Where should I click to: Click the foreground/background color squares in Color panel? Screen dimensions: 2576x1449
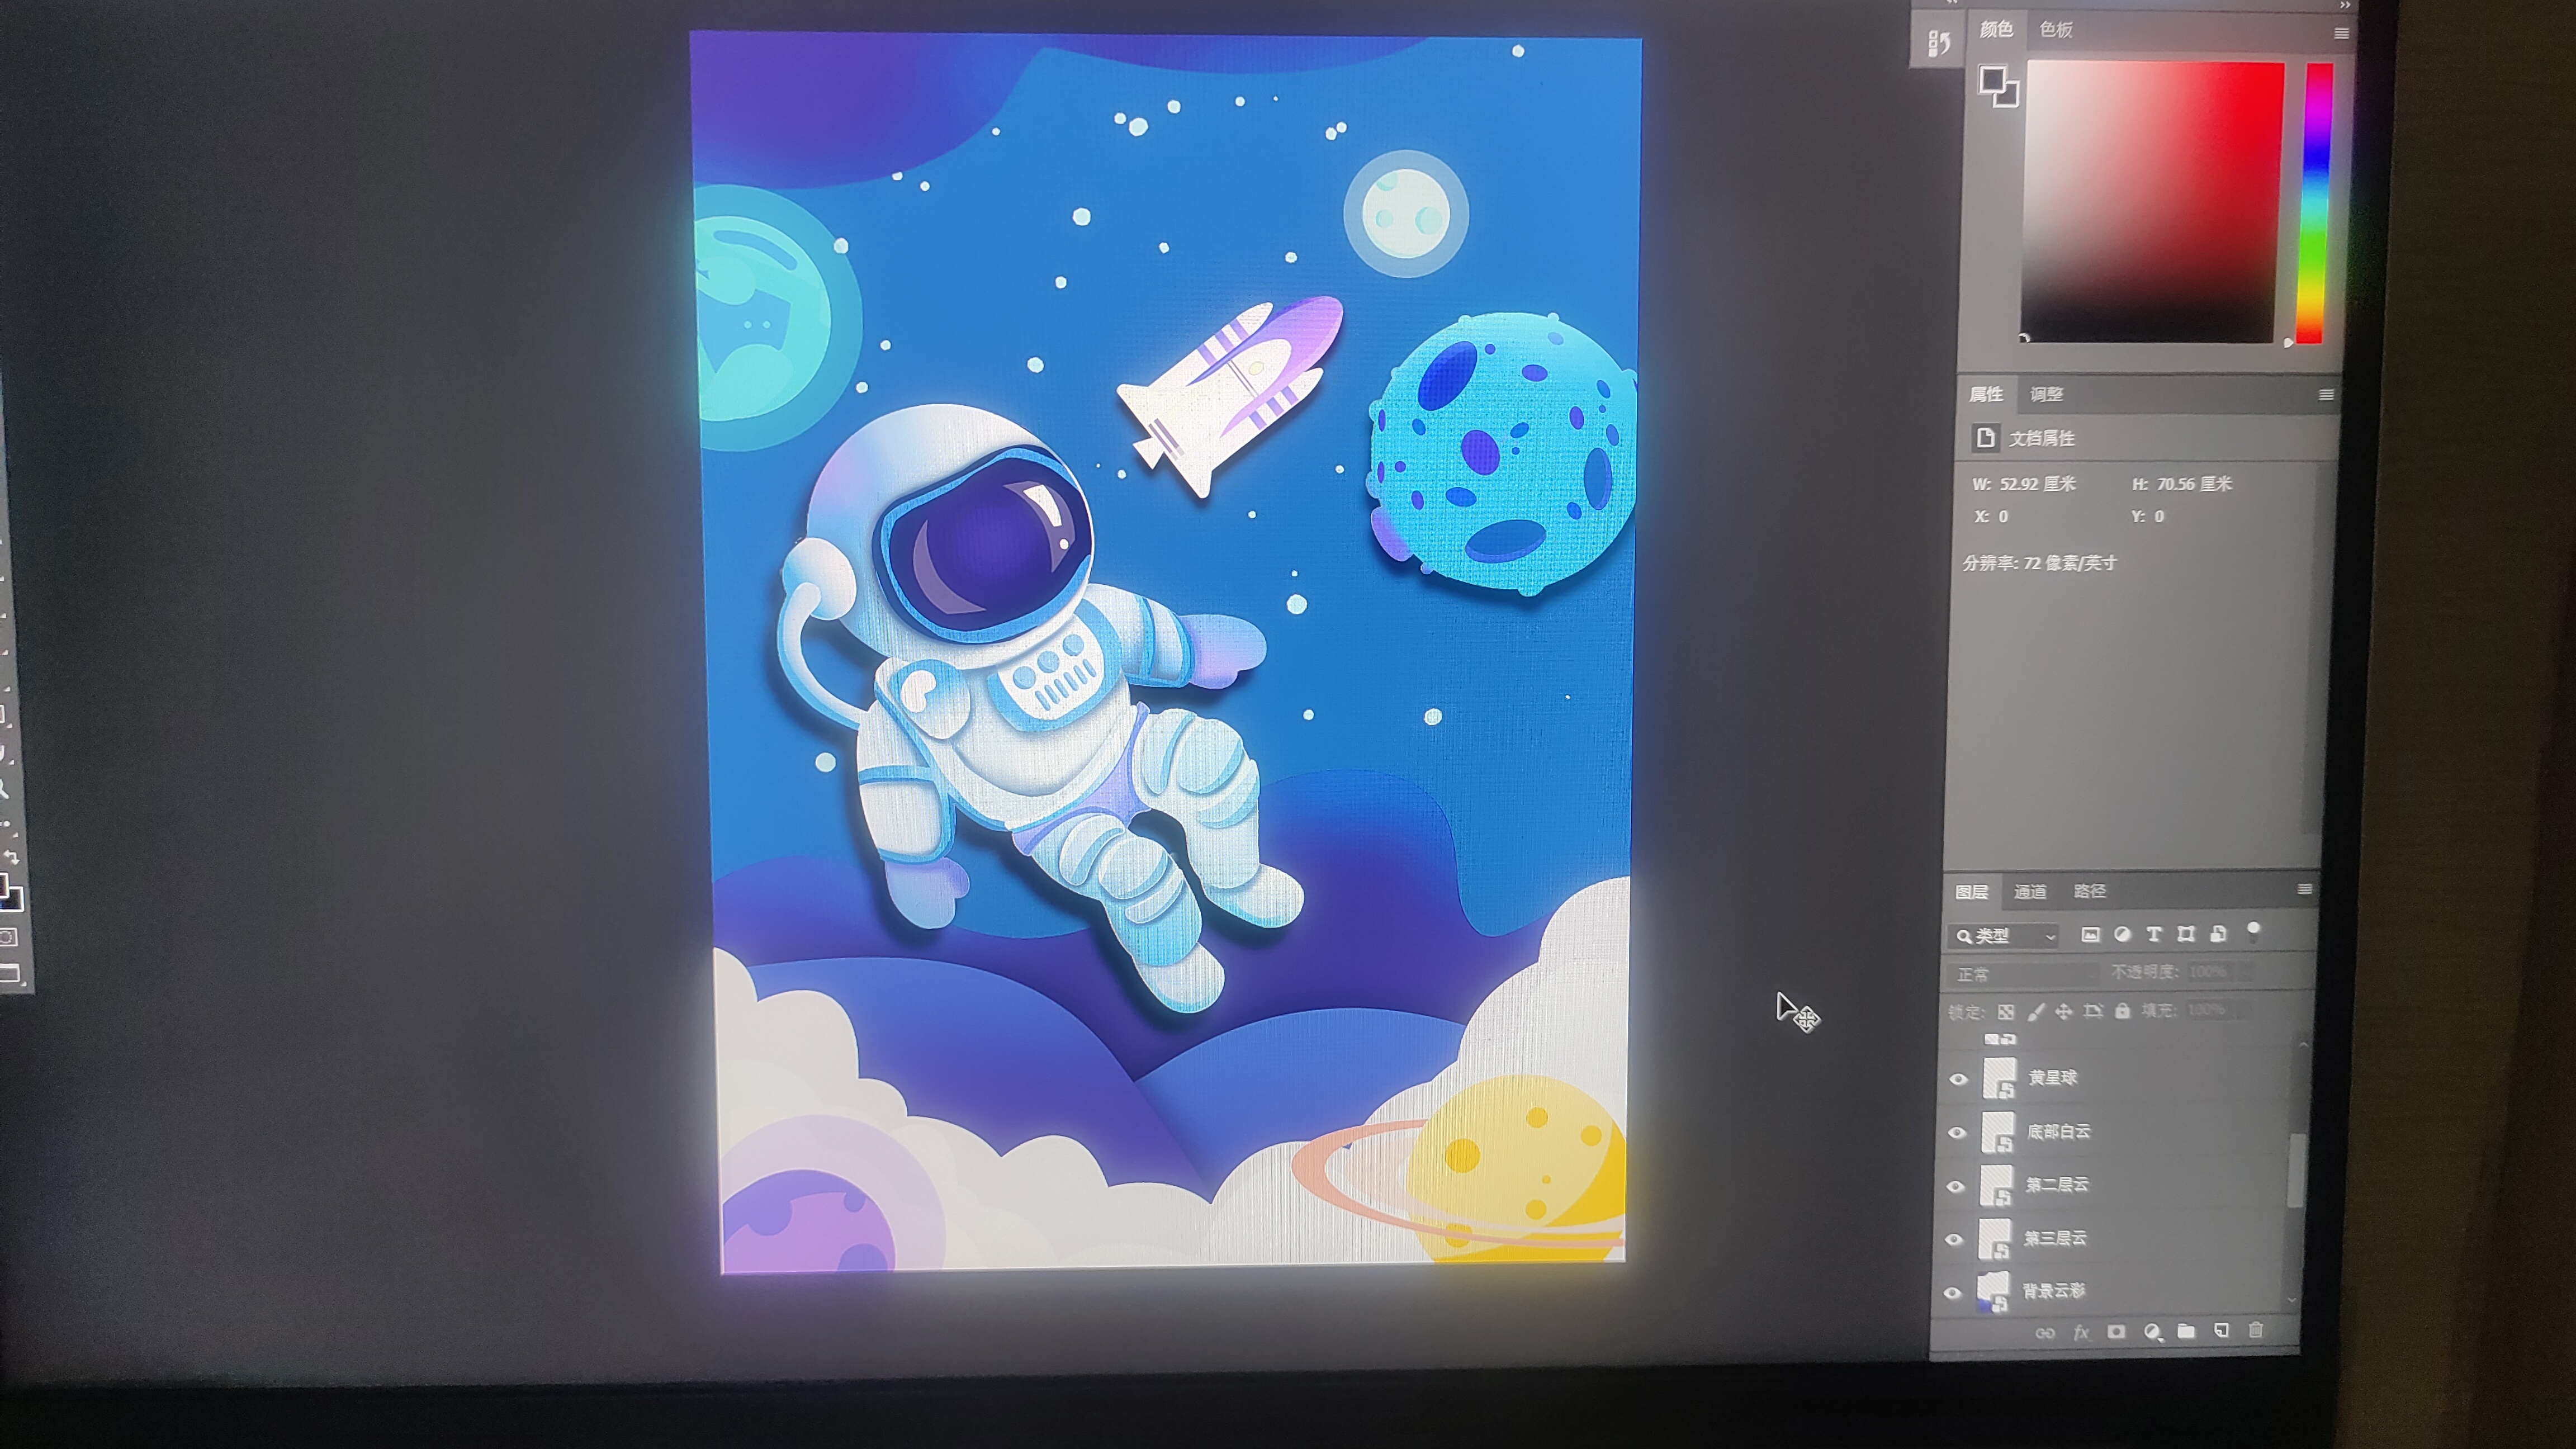point(1998,86)
